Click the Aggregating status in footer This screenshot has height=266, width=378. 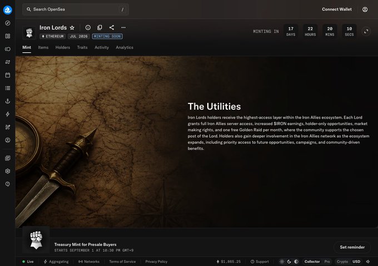[56, 262]
